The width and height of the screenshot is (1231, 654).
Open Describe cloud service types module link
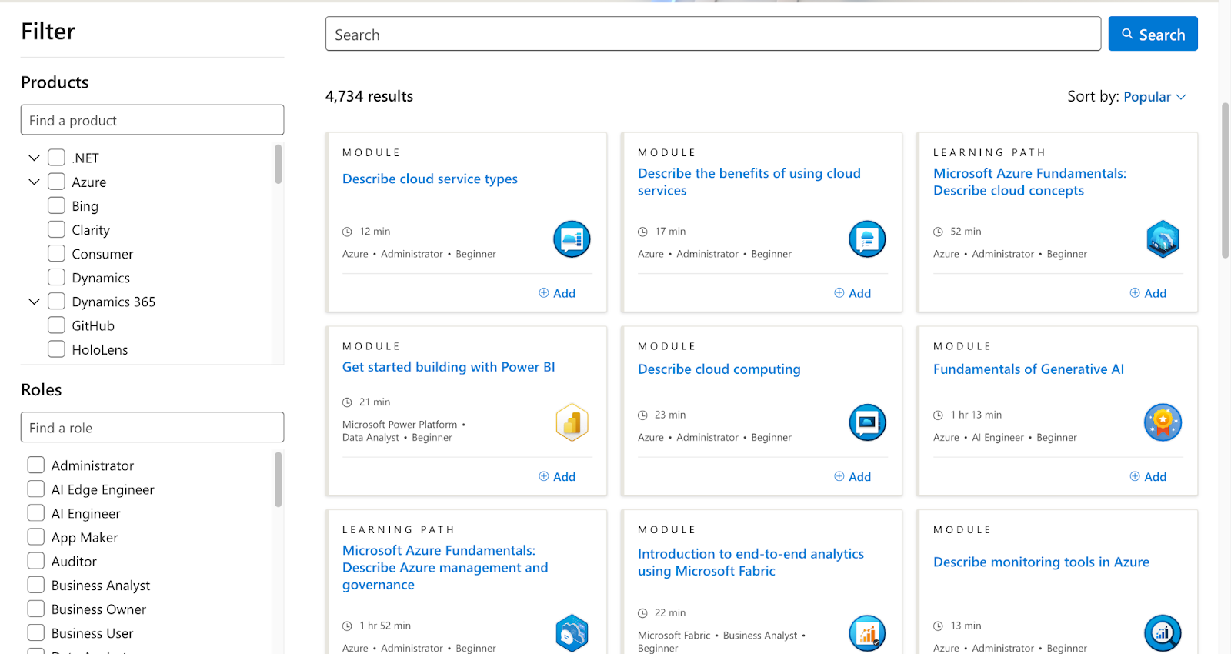[430, 179]
